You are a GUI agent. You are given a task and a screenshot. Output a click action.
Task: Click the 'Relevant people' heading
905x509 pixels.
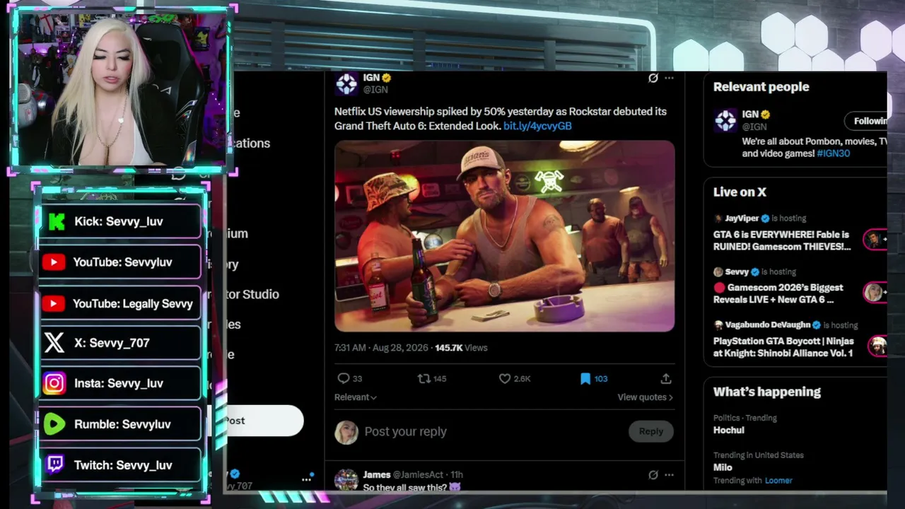tap(761, 87)
